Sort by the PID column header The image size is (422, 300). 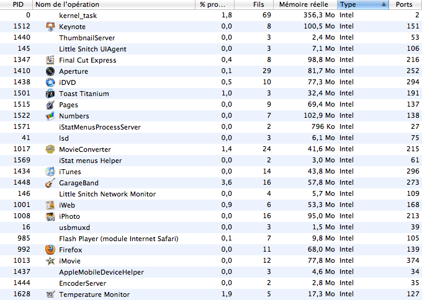[x=17, y=4]
